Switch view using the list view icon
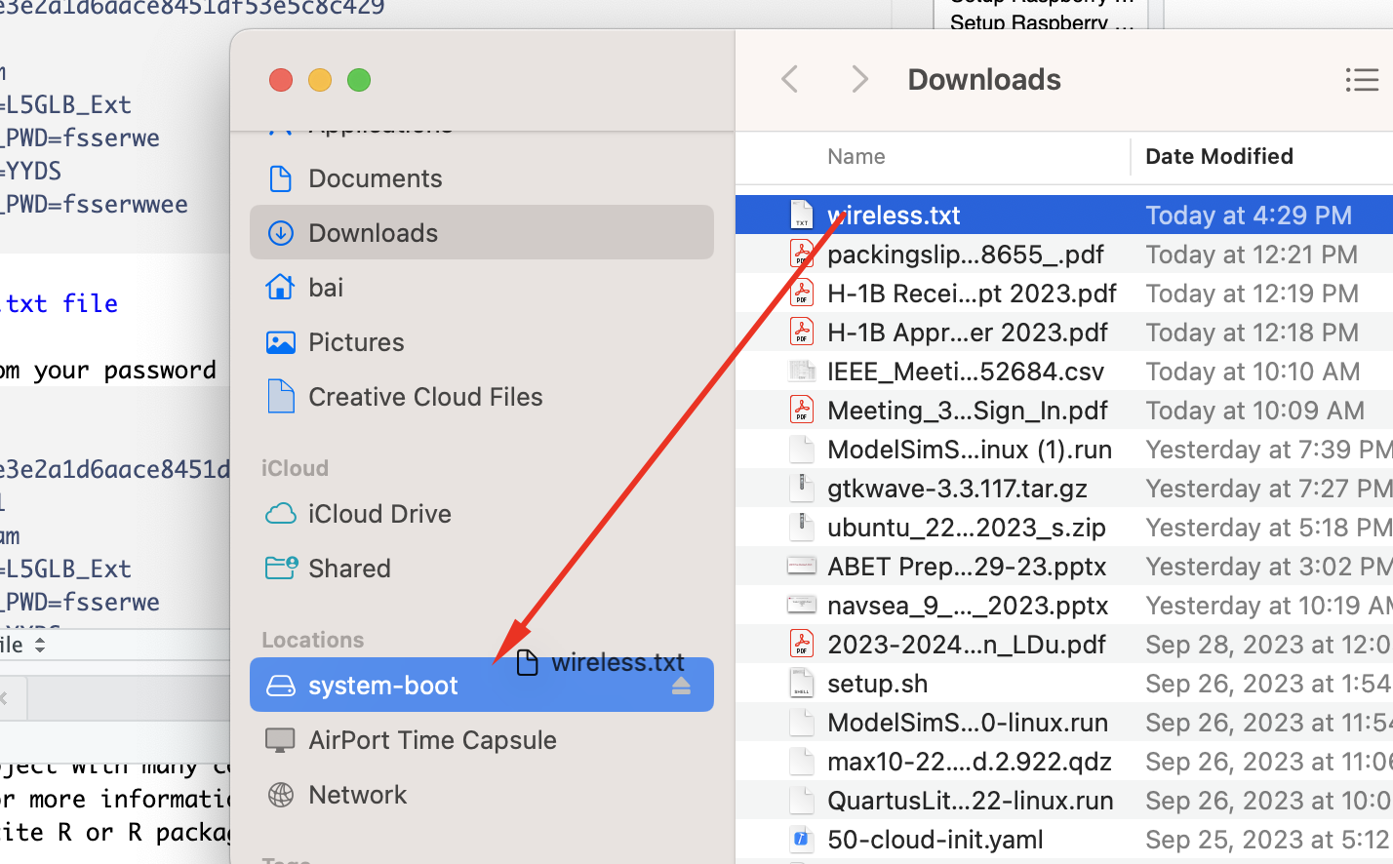This screenshot has height=864, width=1393. coord(1361,80)
